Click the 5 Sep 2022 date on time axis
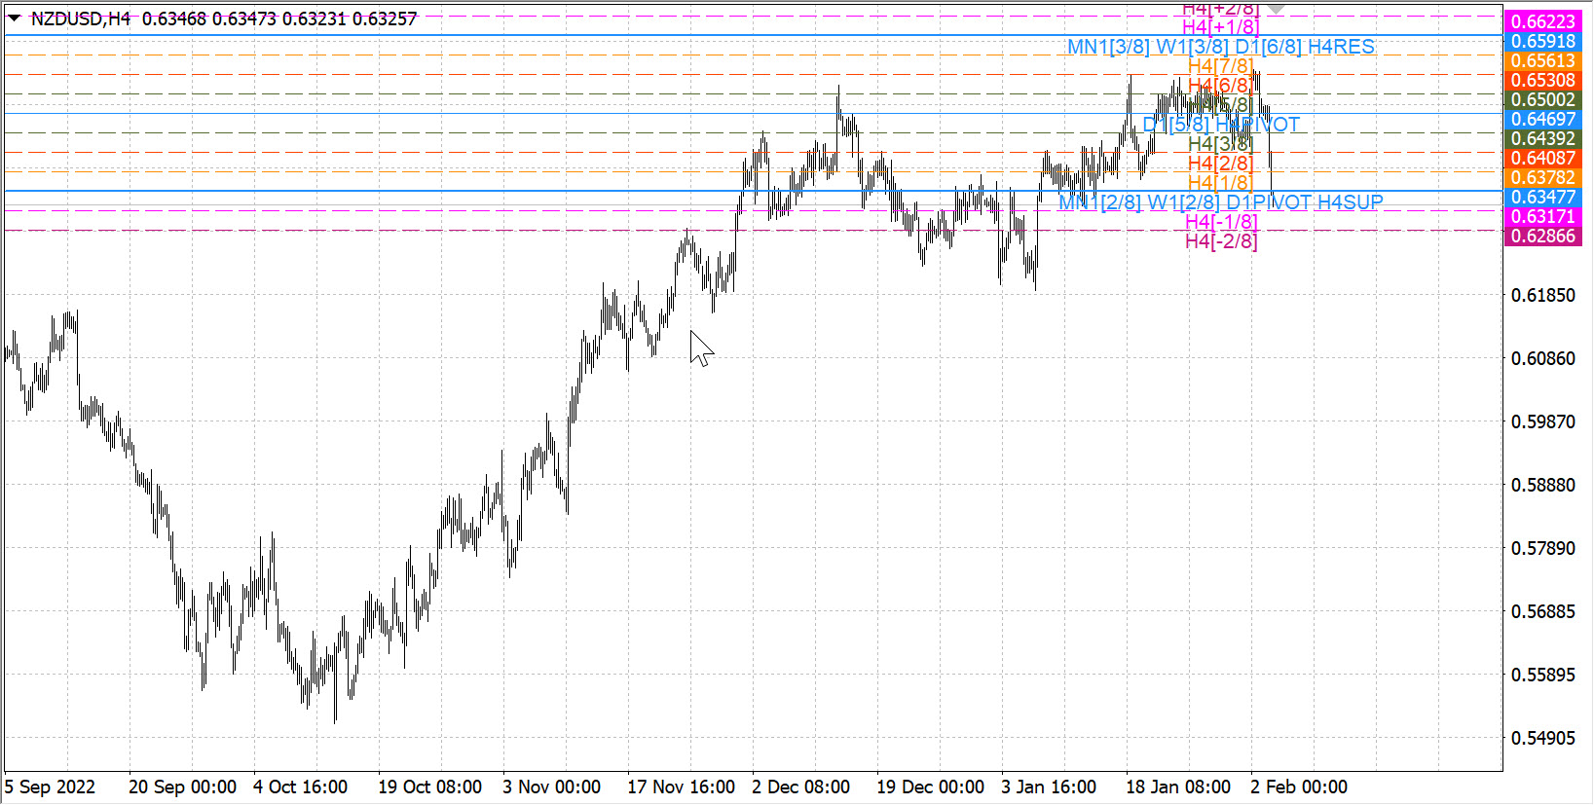The image size is (1594, 805). point(51,787)
